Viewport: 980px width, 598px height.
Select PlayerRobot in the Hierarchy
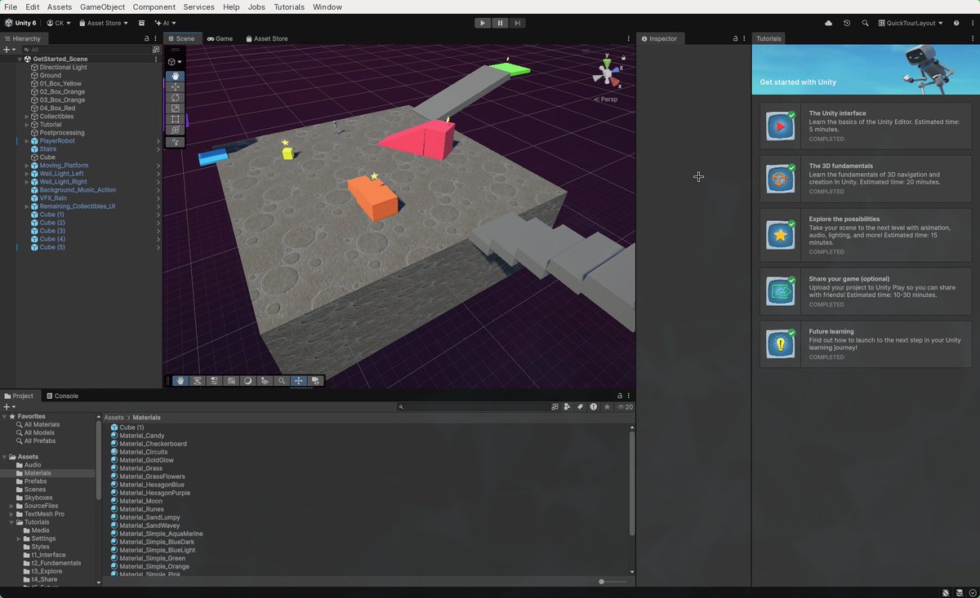(57, 141)
